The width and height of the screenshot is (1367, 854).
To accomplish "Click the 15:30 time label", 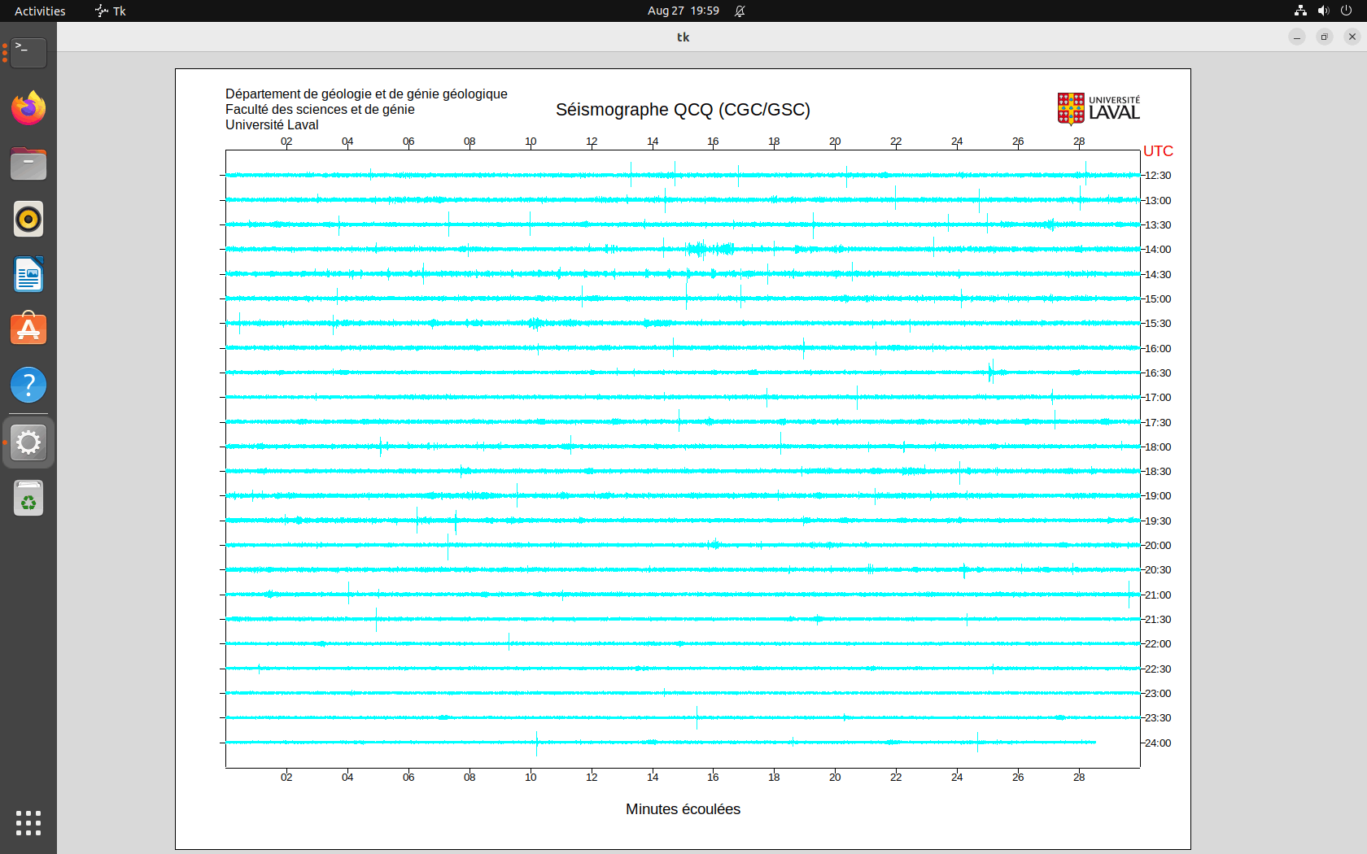I will point(1158,324).
